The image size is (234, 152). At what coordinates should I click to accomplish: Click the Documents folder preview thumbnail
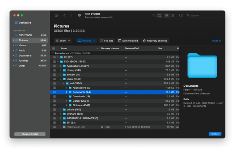[202, 65]
